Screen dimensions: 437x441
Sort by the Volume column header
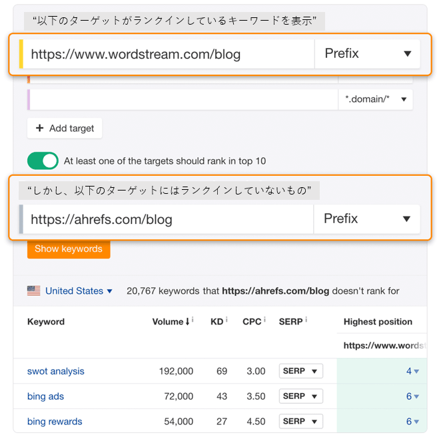171,322
